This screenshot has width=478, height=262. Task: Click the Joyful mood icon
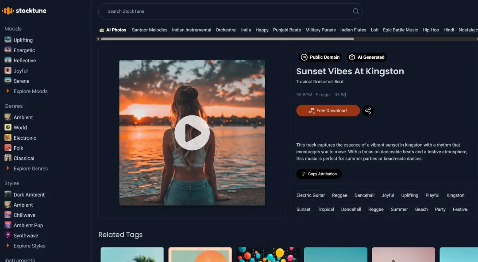click(8, 71)
